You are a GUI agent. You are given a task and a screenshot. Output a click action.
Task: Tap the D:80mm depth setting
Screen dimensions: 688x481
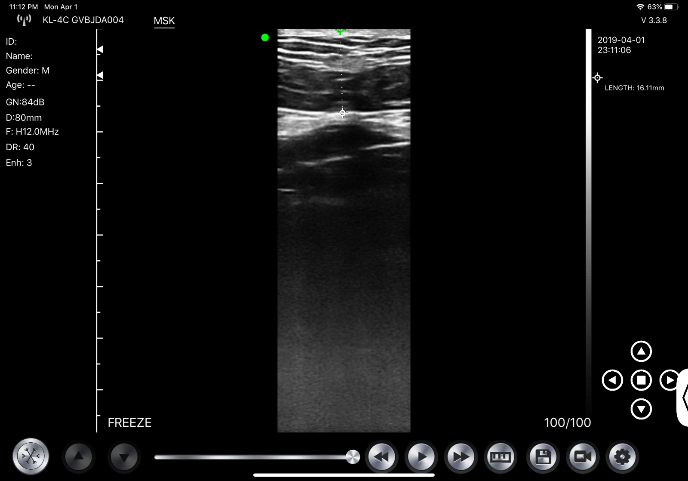coord(24,117)
